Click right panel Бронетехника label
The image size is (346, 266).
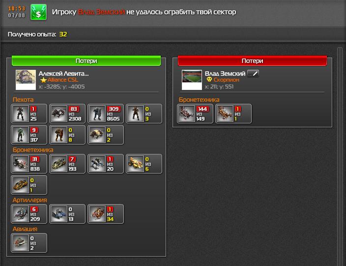(199, 99)
